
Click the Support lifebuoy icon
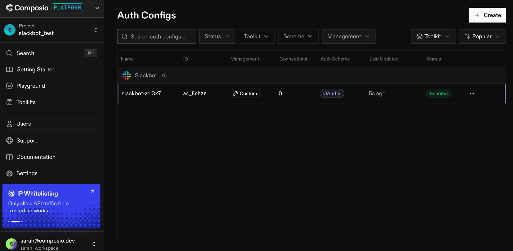9,141
